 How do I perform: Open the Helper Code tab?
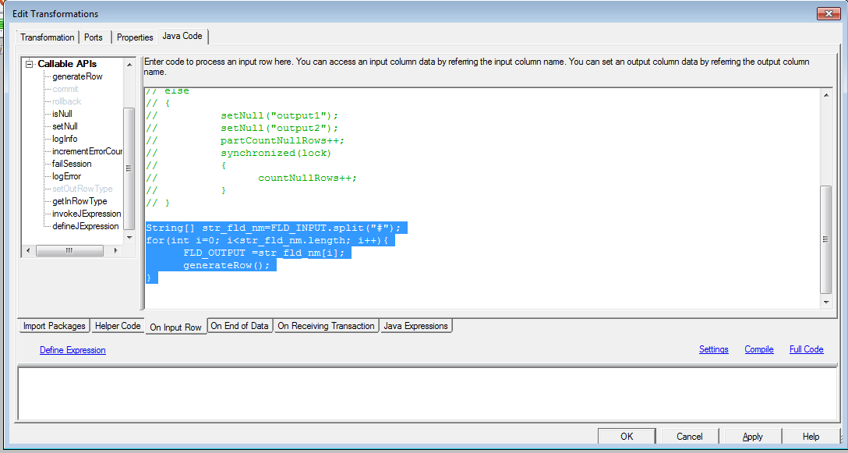point(118,326)
